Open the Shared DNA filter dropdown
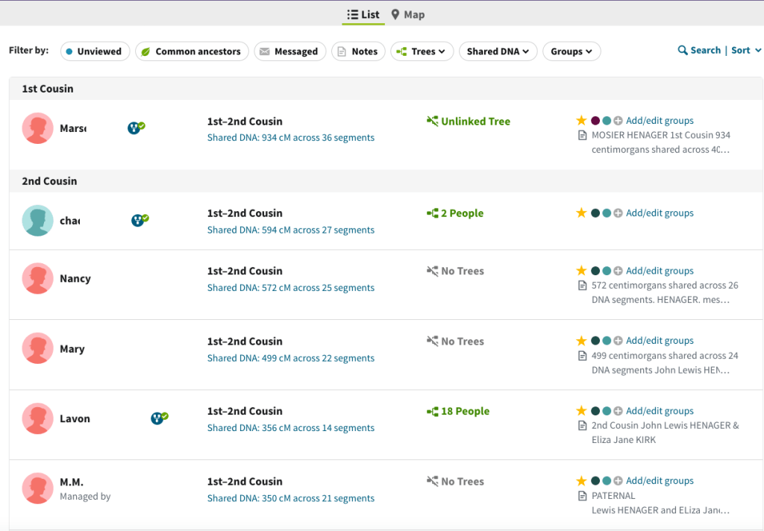 click(498, 51)
